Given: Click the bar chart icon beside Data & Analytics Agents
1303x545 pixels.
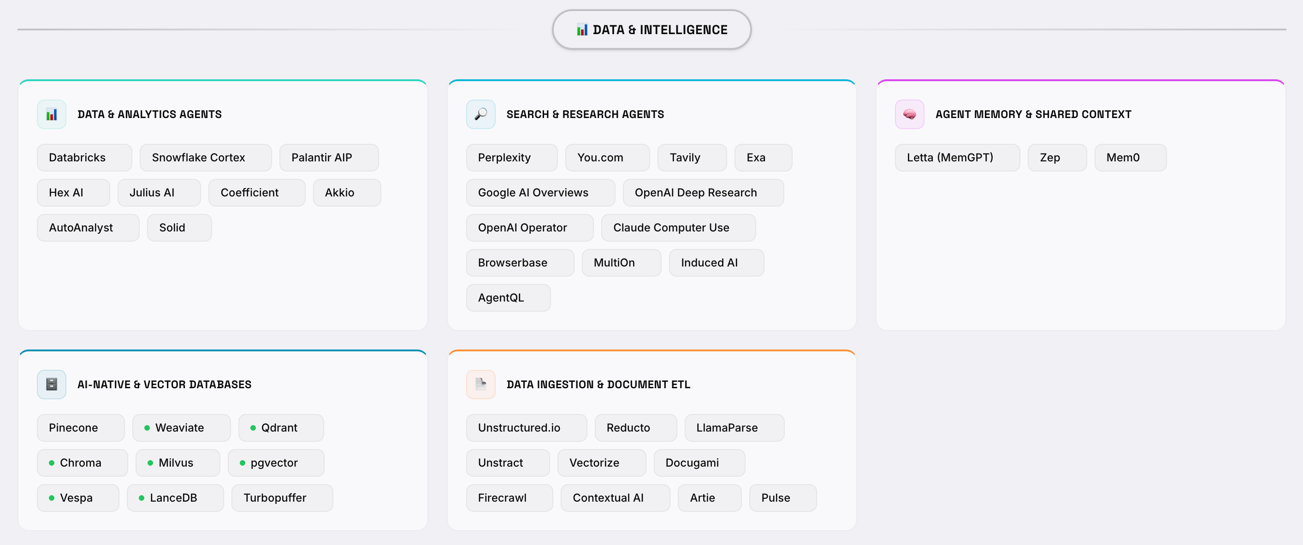Looking at the screenshot, I should click(x=52, y=114).
